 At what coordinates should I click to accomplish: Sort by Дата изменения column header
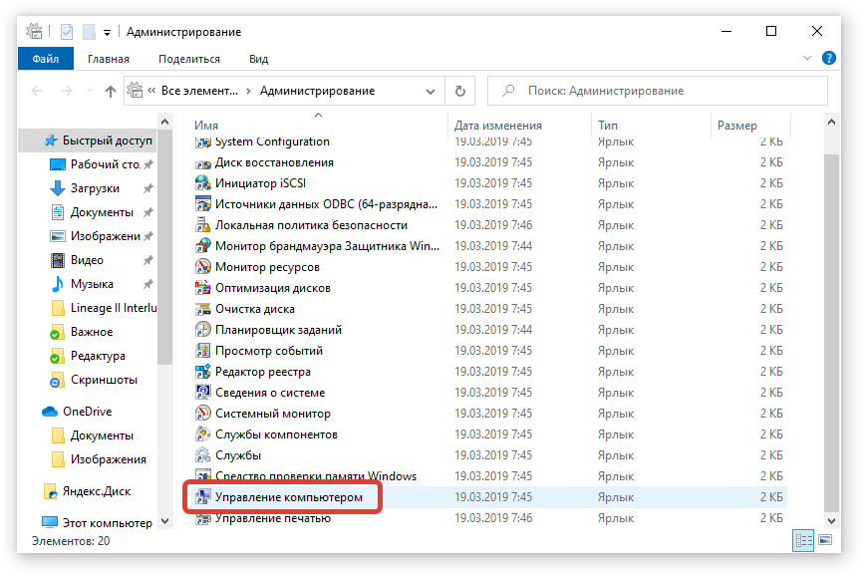tap(498, 126)
